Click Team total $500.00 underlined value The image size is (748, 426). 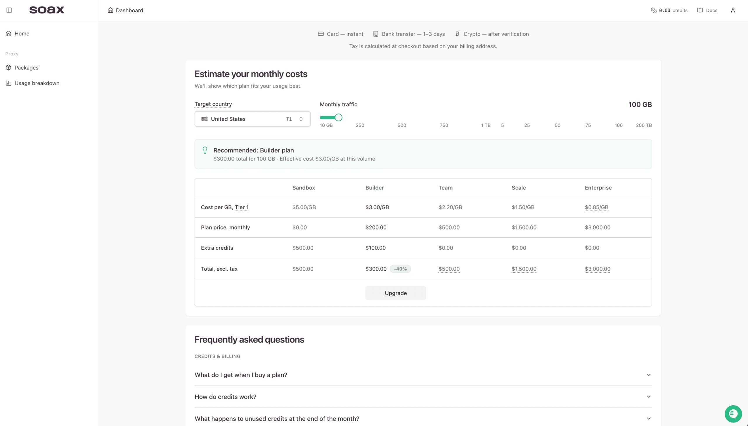(449, 269)
